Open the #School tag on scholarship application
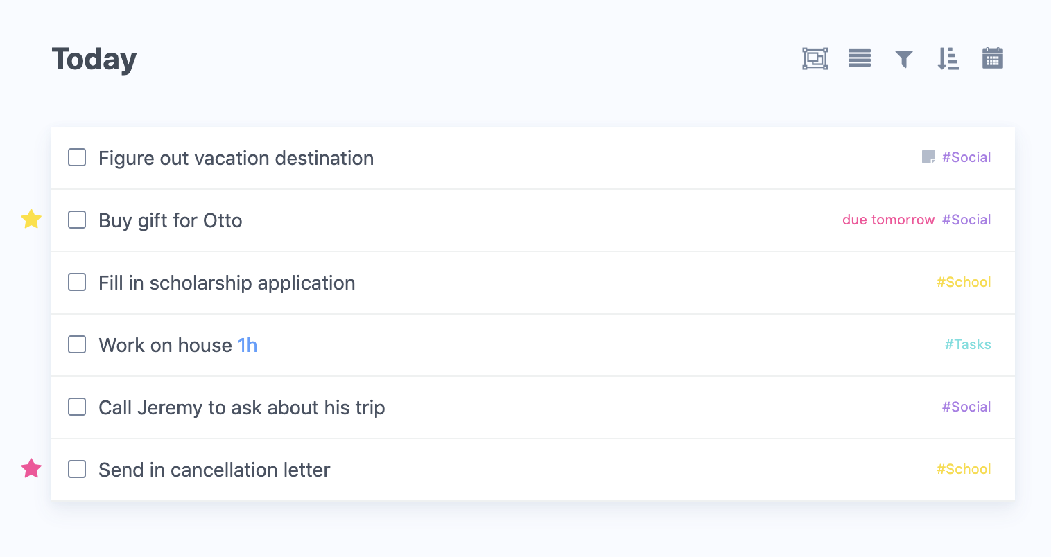Screen dimensions: 1051x557 (964, 282)
